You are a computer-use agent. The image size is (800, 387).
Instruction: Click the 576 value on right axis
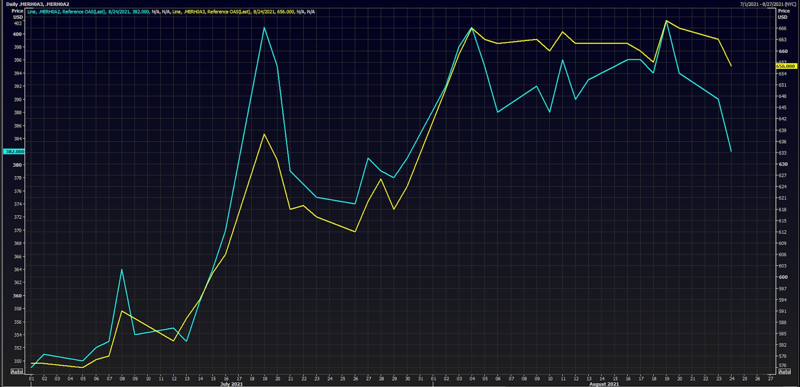[x=782, y=365]
